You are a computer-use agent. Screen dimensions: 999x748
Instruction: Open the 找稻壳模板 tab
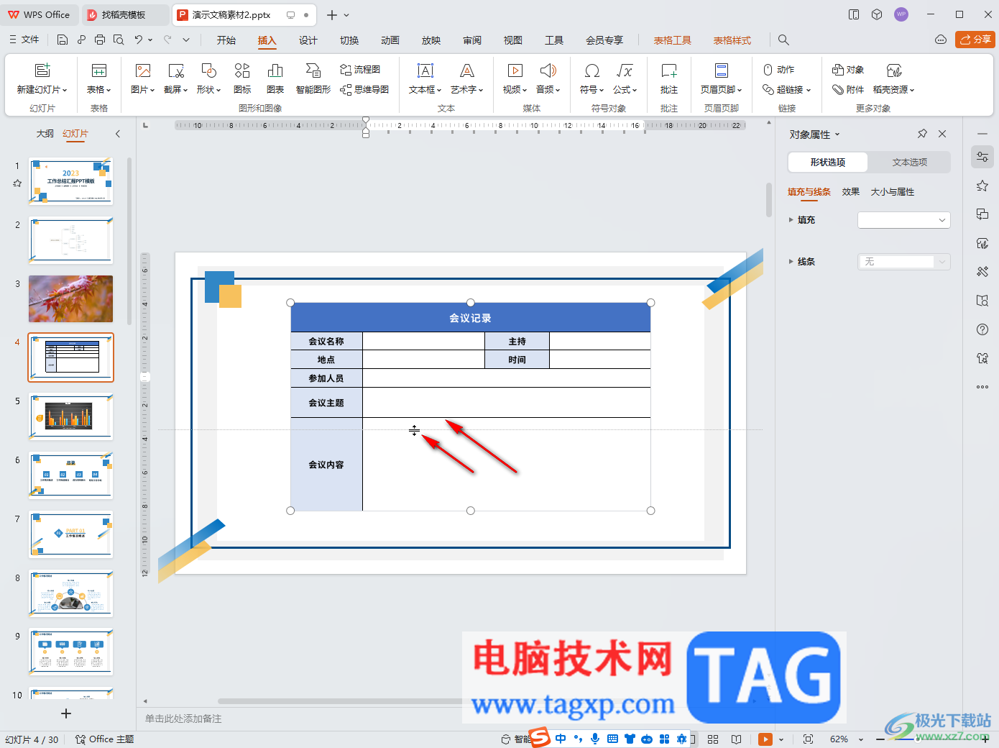(x=125, y=14)
